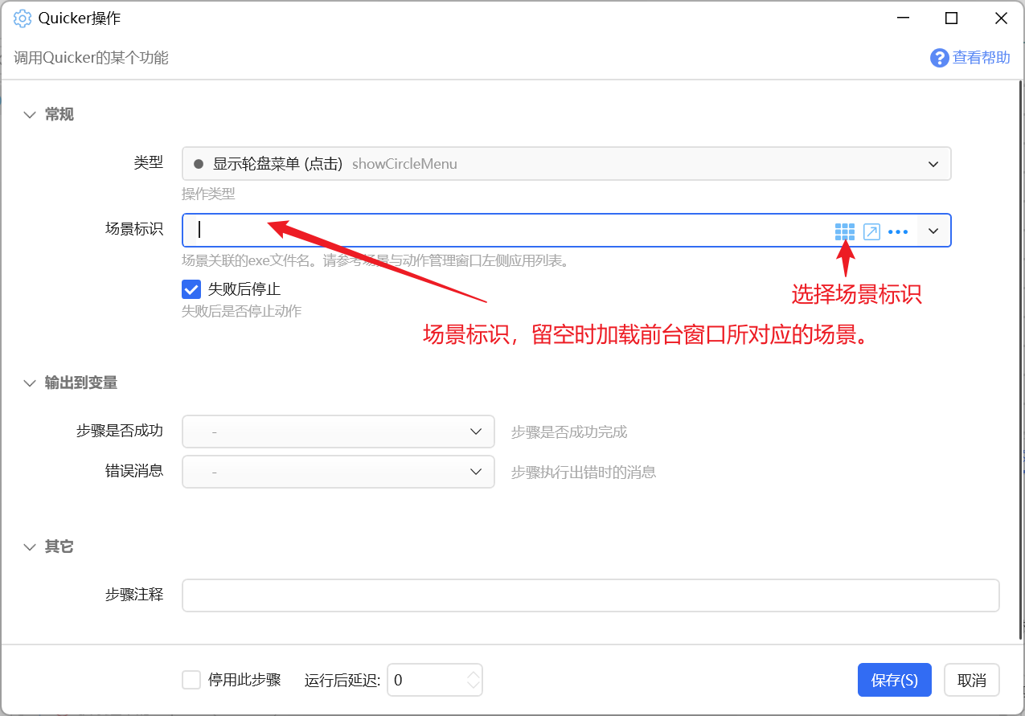Image resolution: width=1025 pixels, height=716 pixels.
Task: Click the help question mark icon
Action: (x=939, y=58)
